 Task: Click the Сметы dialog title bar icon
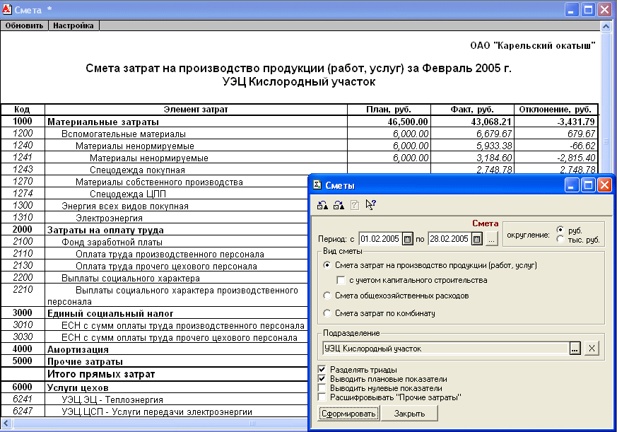(317, 185)
